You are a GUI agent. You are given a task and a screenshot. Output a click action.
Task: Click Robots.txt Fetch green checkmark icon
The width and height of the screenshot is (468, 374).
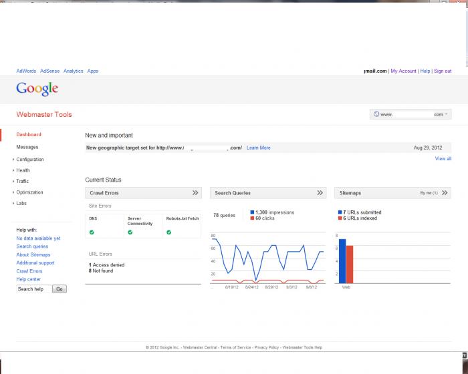pos(169,232)
